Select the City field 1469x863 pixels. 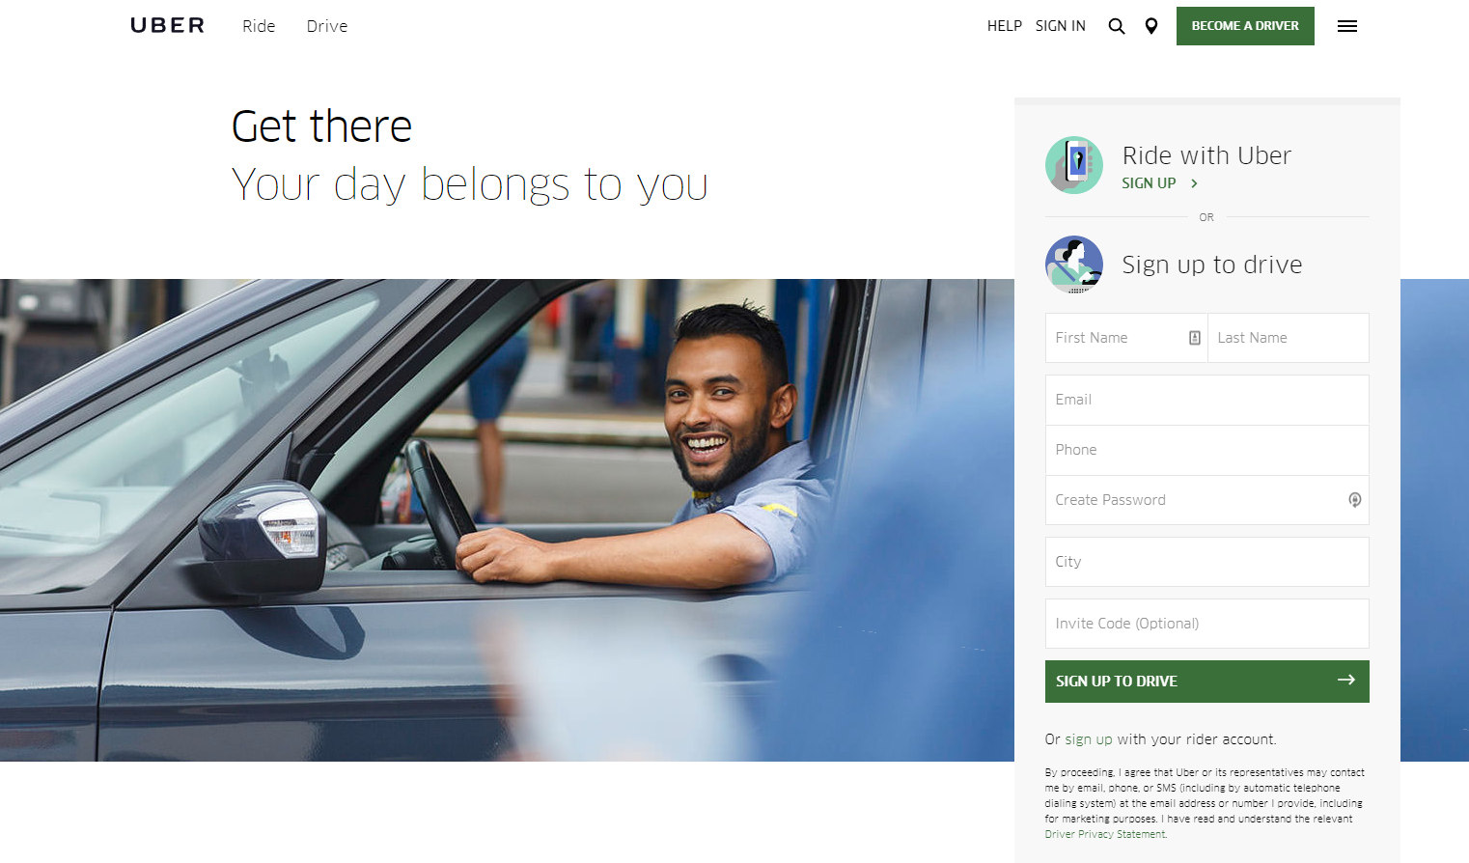pos(1207,562)
